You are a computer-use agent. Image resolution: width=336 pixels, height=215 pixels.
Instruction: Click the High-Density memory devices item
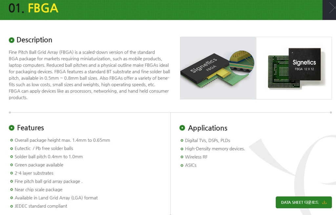point(215,149)
